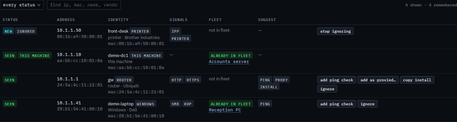The width and height of the screenshot is (457, 122).
Task: Click the STATUS column header
Action: 10,20
